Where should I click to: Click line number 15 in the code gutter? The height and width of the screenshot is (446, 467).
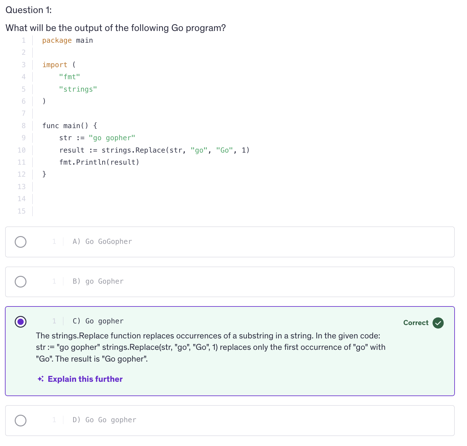22,211
